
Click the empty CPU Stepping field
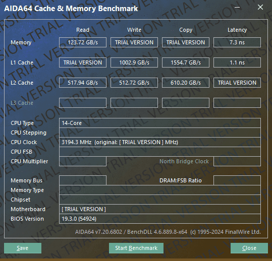160,133
